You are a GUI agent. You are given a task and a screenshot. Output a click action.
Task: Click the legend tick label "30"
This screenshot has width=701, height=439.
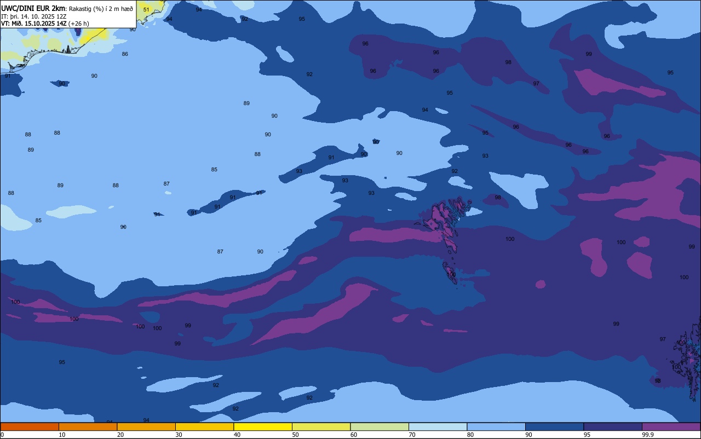[x=179, y=435]
